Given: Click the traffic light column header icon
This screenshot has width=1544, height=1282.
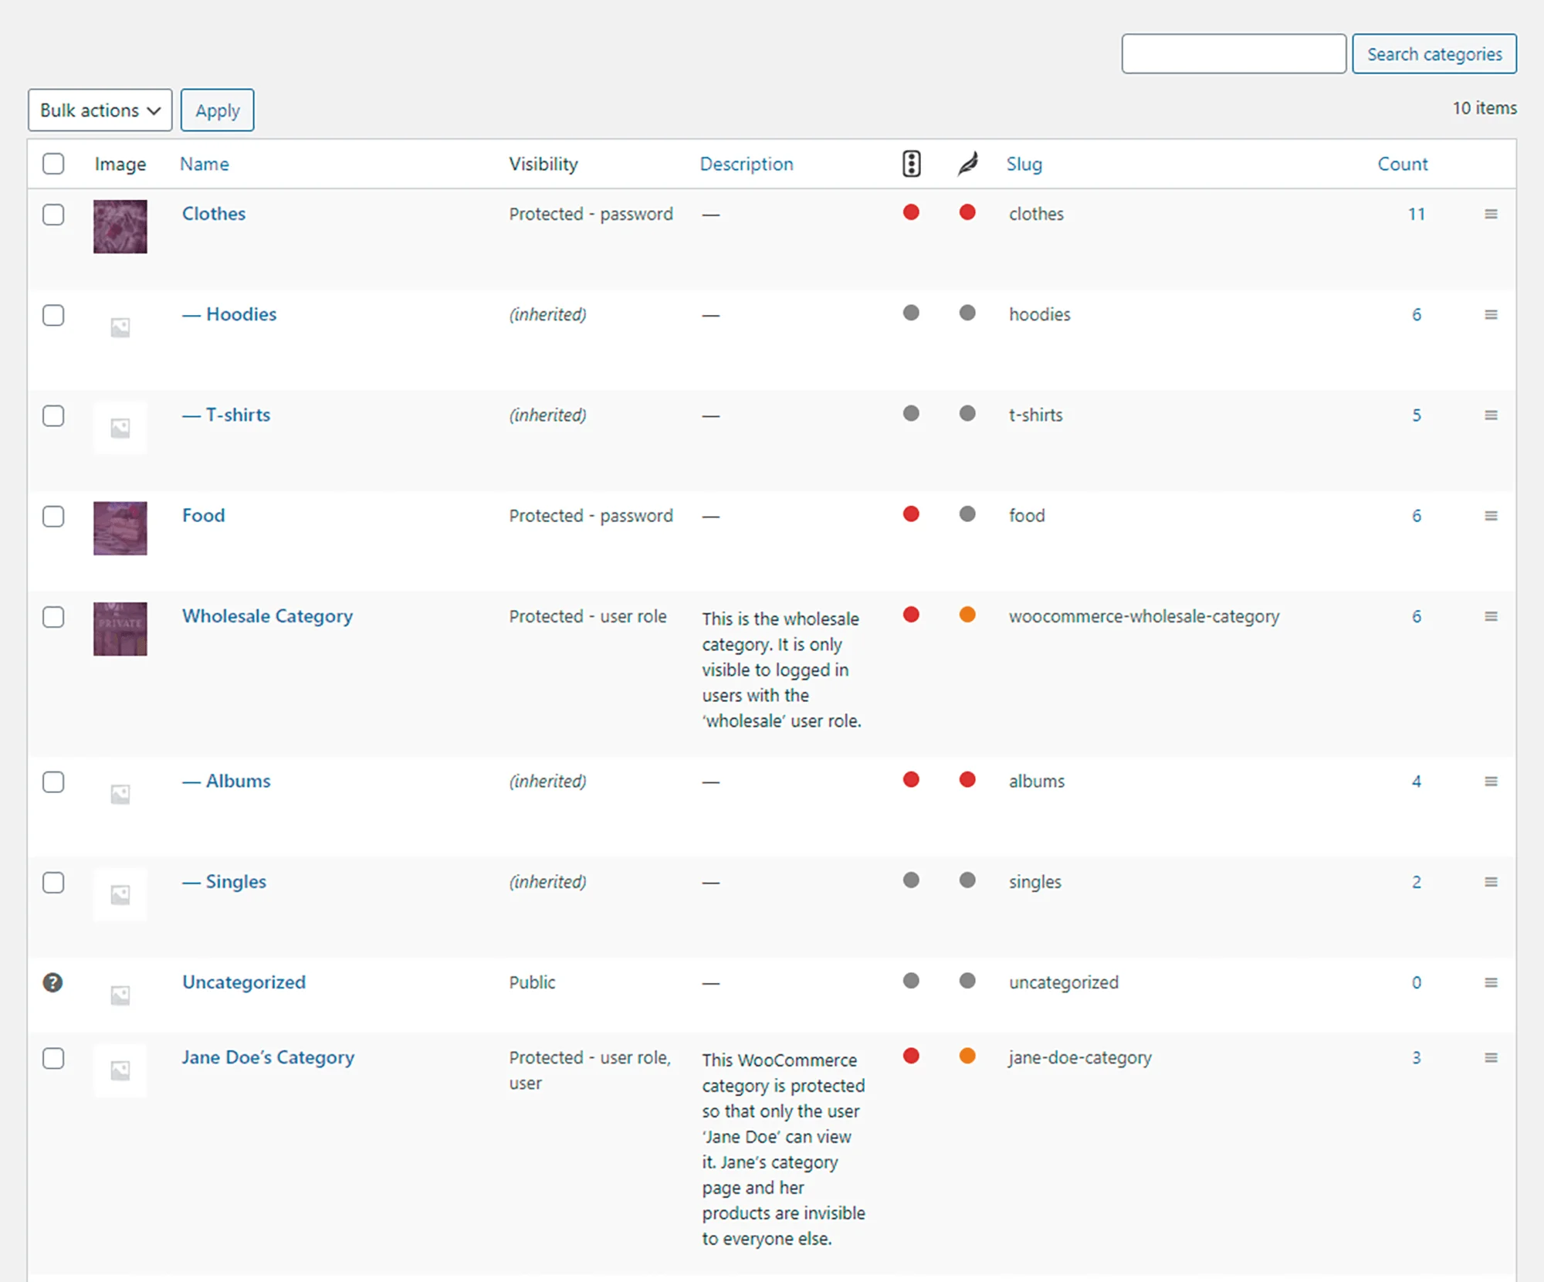Looking at the screenshot, I should [x=911, y=164].
